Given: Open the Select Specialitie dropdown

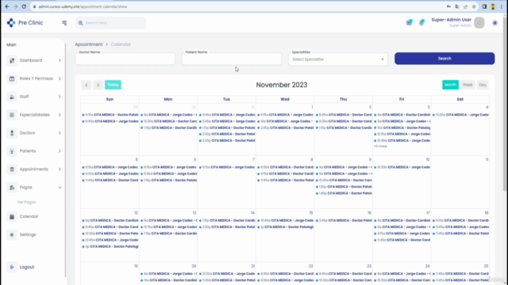Looking at the screenshot, I should (338, 59).
